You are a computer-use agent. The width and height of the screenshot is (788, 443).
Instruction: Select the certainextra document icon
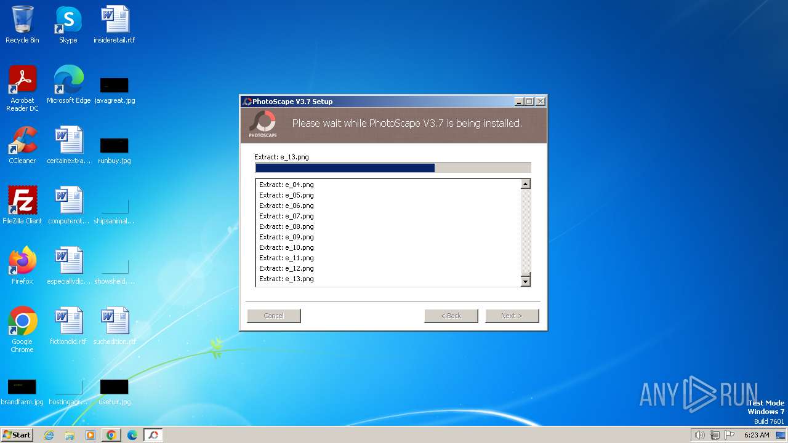tap(68, 145)
